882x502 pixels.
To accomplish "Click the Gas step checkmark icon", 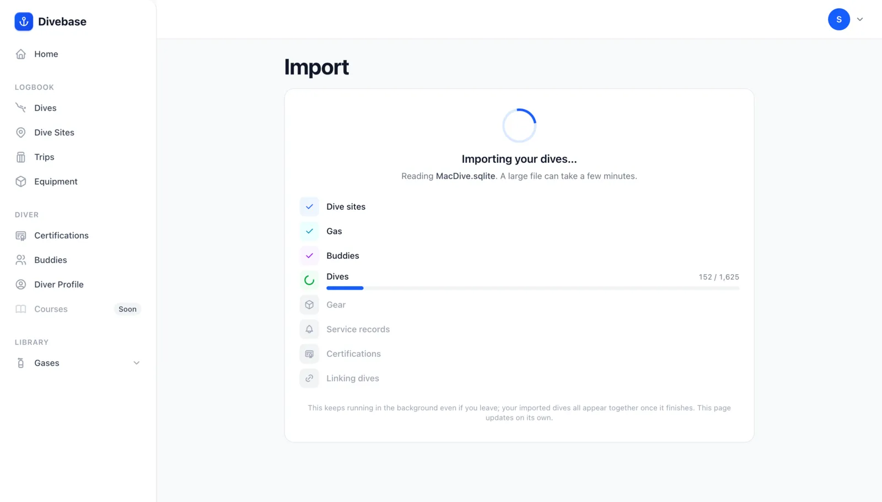I will 309,231.
